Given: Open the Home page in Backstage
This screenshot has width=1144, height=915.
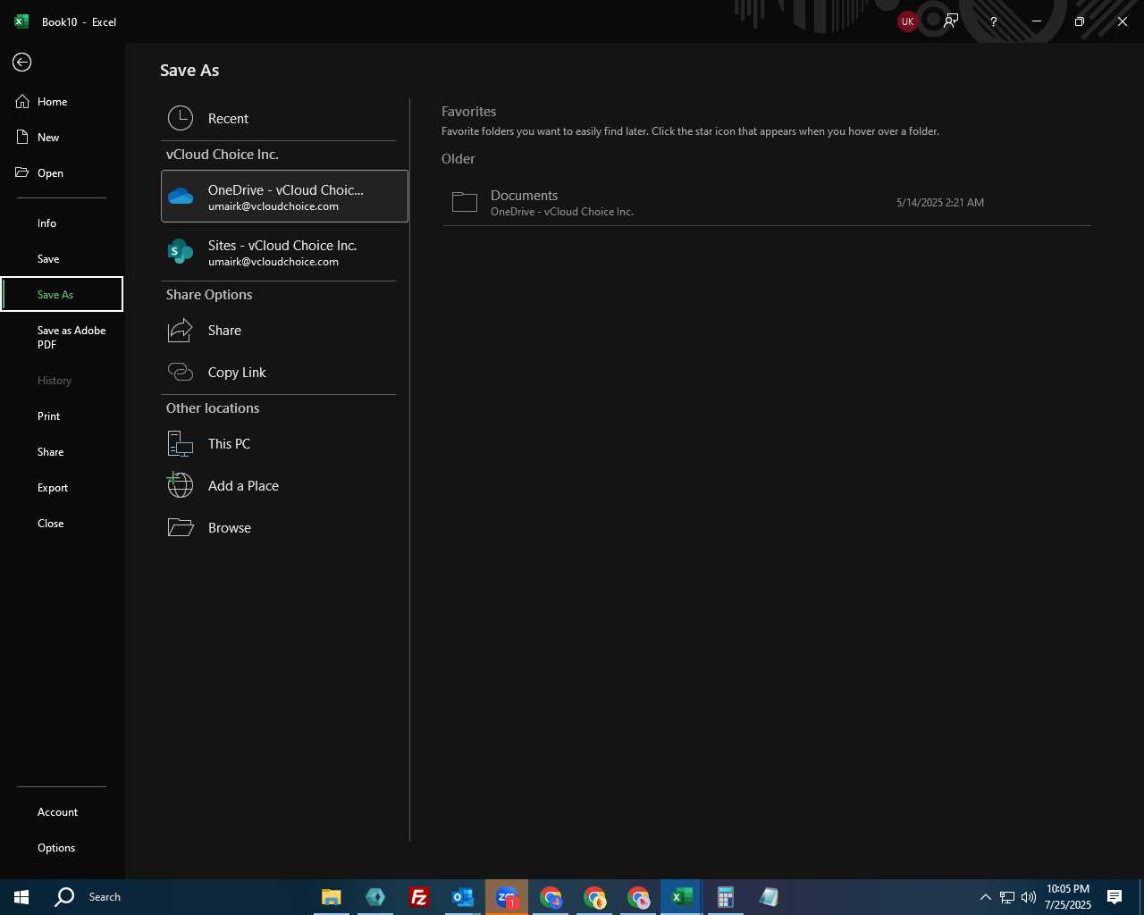Looking at the screenshot, I should (x=62, y=102).
